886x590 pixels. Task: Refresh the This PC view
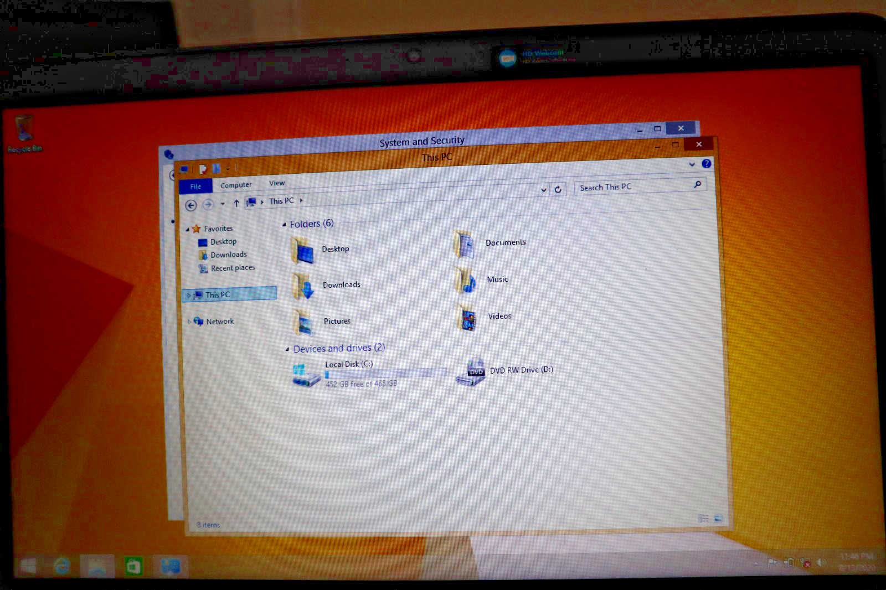tap(558, 189)
